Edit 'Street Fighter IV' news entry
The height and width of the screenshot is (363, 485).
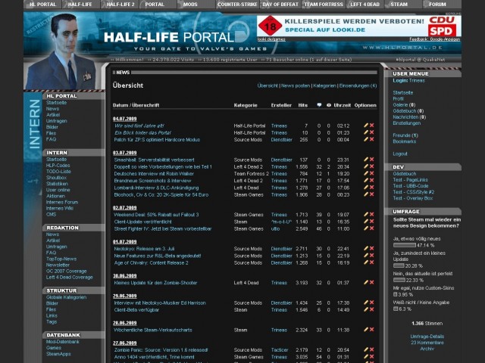(366, 228)
